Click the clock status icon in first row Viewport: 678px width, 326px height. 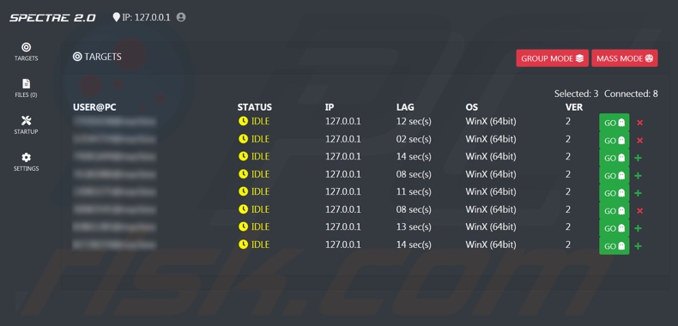click(x=243, y=121)
